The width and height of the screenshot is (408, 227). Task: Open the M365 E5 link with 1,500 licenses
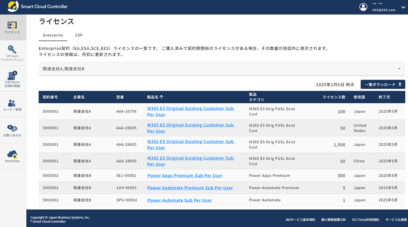(191, 145)
